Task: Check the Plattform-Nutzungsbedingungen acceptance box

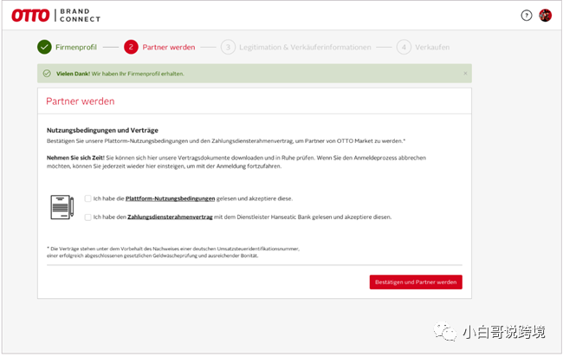Action: click(88, 198)
